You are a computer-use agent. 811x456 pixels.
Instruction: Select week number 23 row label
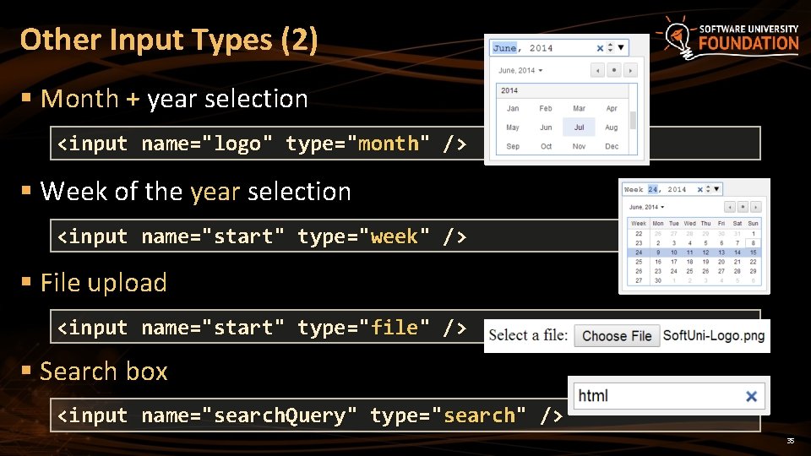tap(639, 243)
